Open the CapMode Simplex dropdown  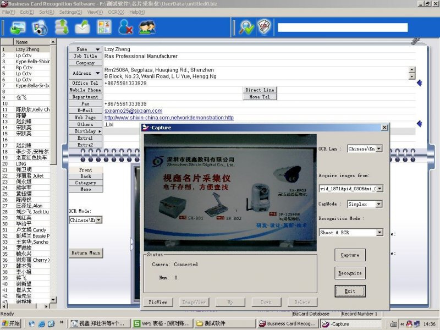(x=379, y=204)
